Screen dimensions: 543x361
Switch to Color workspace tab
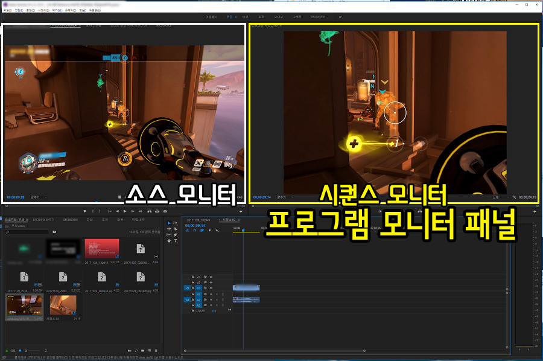(245, 17)
